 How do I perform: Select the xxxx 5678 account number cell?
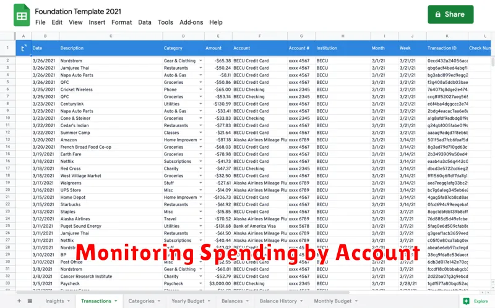point(301,226)
